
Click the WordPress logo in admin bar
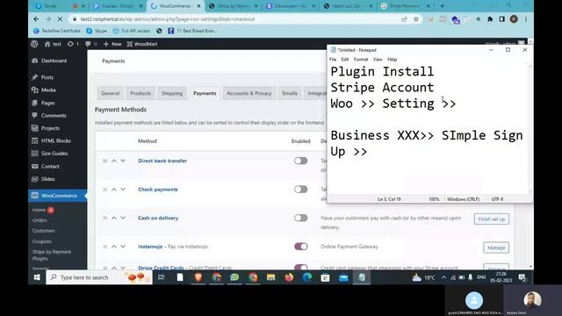pos(34,44)
